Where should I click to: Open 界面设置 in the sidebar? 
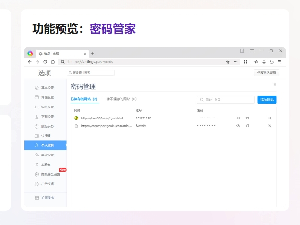point(46,97)
